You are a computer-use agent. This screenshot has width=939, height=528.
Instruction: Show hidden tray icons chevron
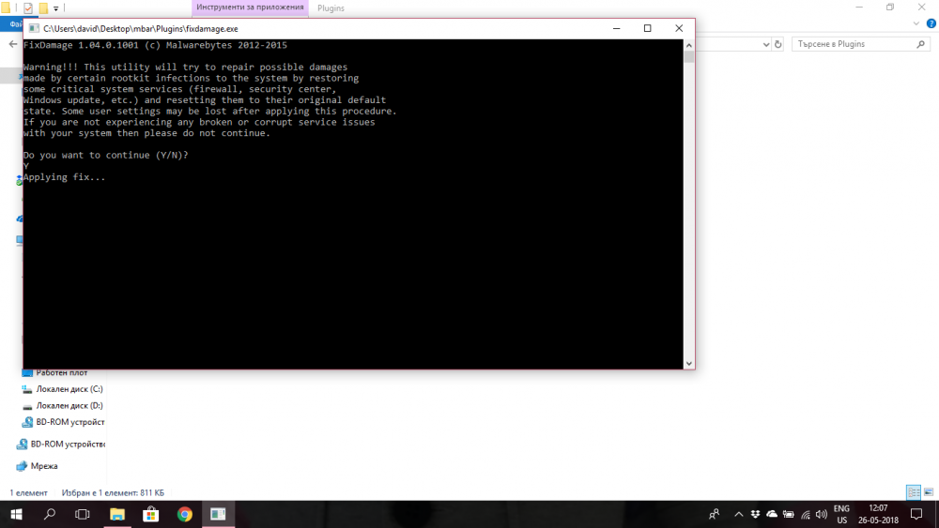click(x=738, y=514)
